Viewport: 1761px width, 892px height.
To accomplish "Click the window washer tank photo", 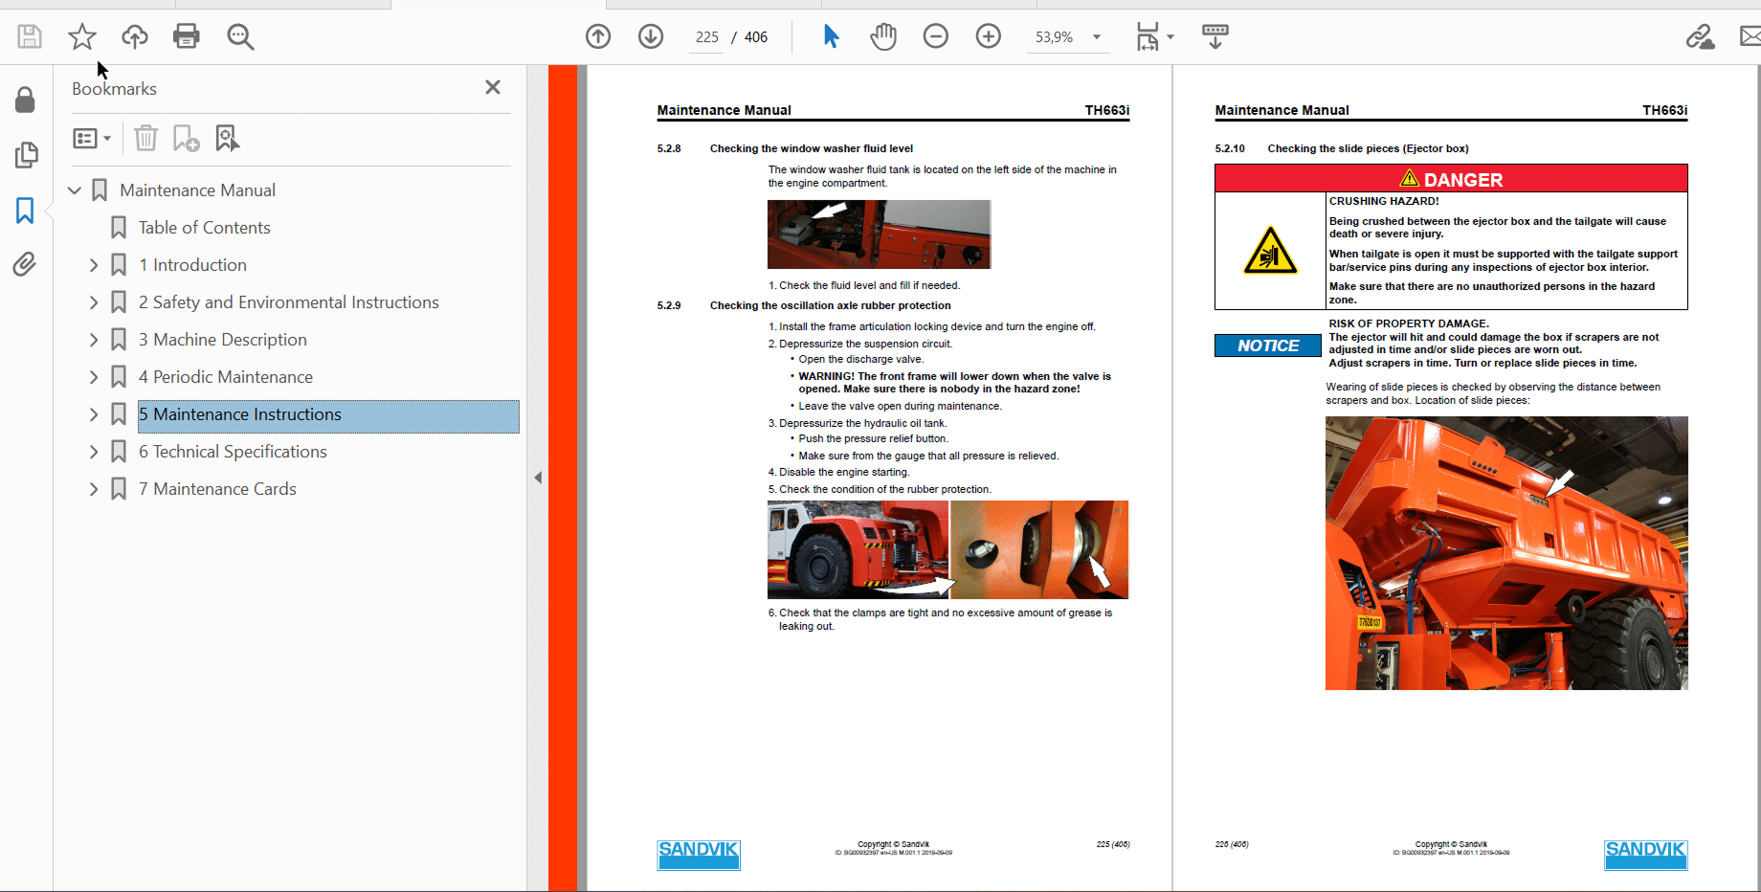I will [x=879, y=234].
